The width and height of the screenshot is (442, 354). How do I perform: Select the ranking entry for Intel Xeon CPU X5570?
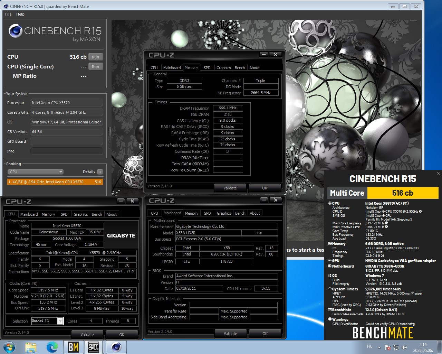(55, 182)
